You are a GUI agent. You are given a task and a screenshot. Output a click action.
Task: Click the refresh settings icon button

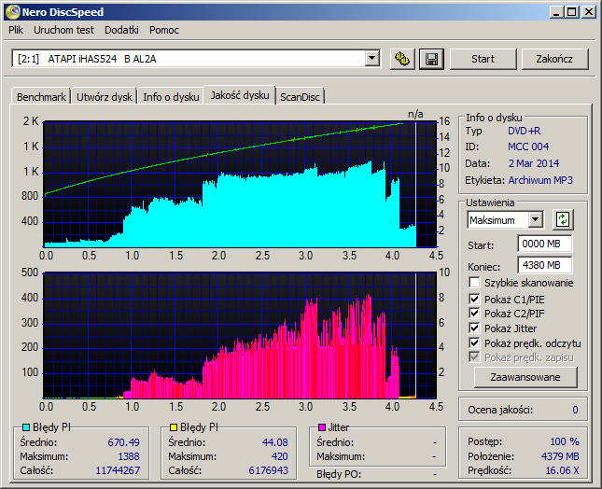tap(563, 220)
